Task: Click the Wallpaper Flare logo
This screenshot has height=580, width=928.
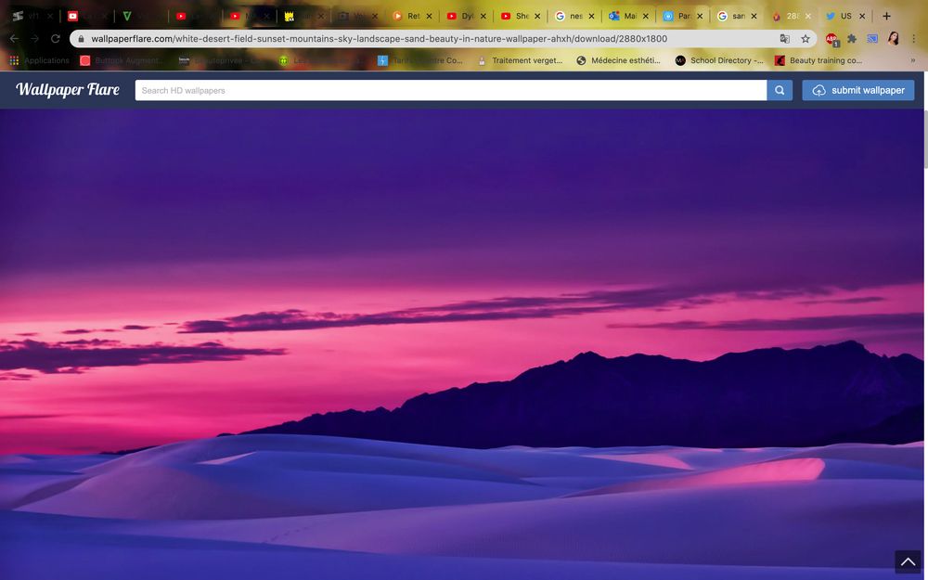Action: (68, 89)
